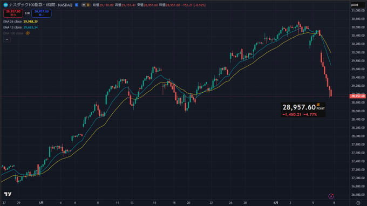The height and width of the screenshot is (206, 367).
Task: Toggle the D market status badge
Action: [88, 5]
